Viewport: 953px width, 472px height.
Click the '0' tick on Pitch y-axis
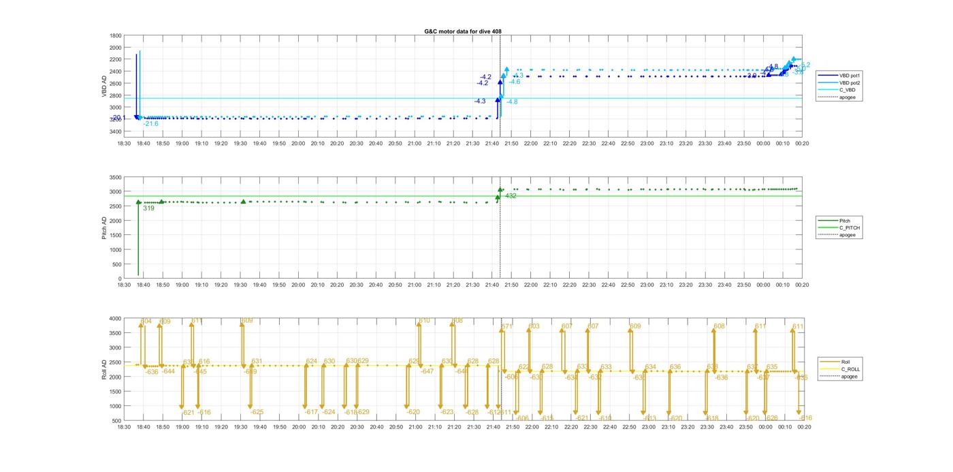120,279
